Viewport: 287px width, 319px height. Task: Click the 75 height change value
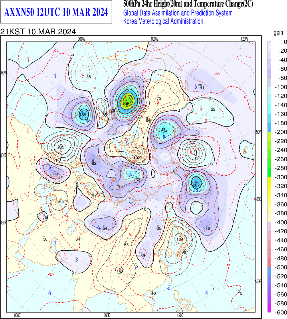coord(159,98)
